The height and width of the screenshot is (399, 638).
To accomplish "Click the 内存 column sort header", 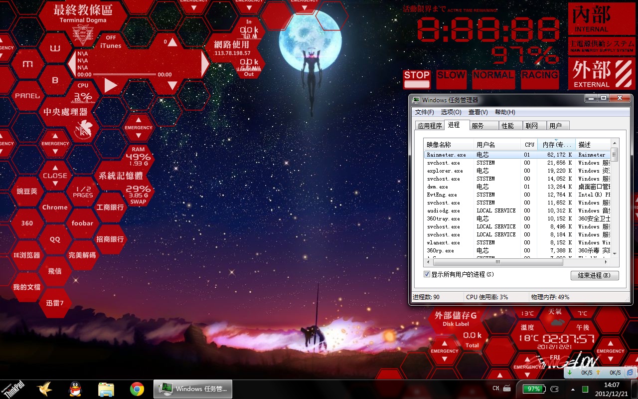I will (x=556, y=145).
